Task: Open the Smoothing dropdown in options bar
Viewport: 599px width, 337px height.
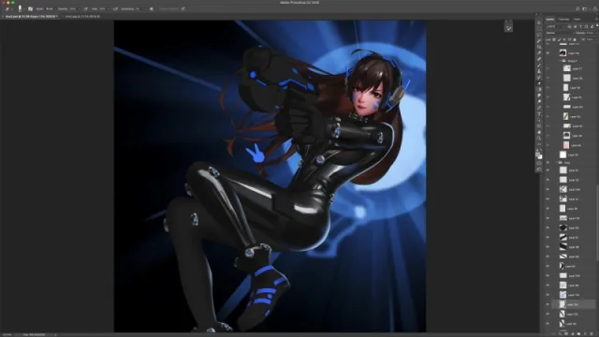Action: [x=145, y=8]
